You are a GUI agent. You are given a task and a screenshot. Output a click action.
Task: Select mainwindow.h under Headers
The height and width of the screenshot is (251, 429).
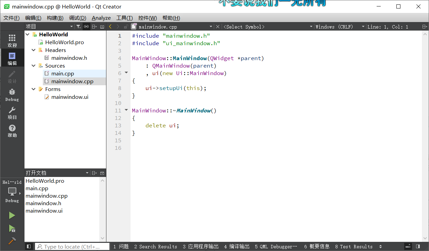click(69, 58)
